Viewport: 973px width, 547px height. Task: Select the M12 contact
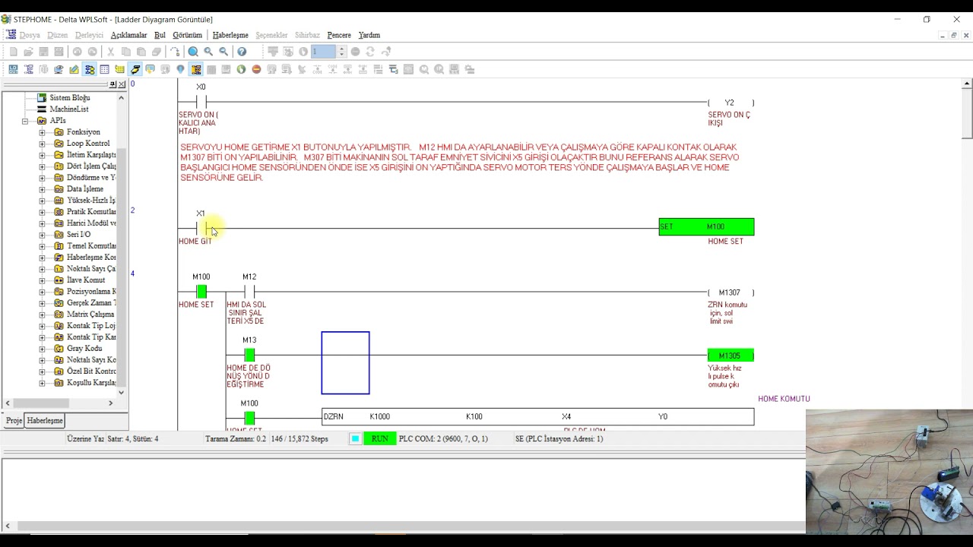point(249,292)
